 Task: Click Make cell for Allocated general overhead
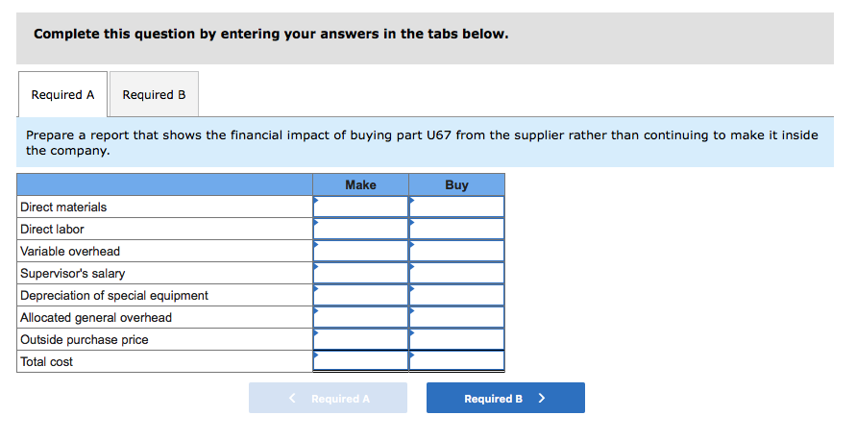360,318
